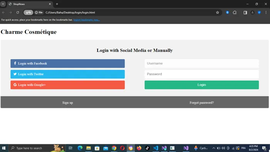Focus the Username input field
The image size is (270, 152).
tap(202, 63)
